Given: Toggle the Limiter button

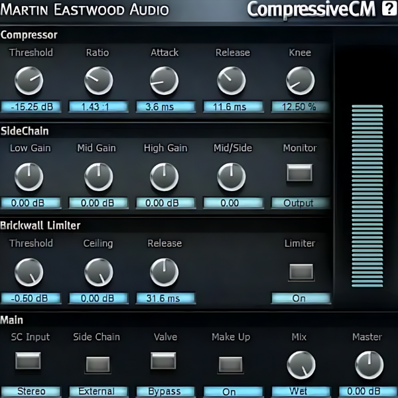Looking at the screenshot, I should click(301, 272).
